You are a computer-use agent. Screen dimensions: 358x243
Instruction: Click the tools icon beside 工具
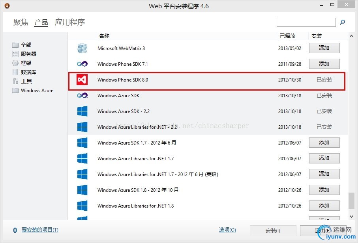[15, 81]
